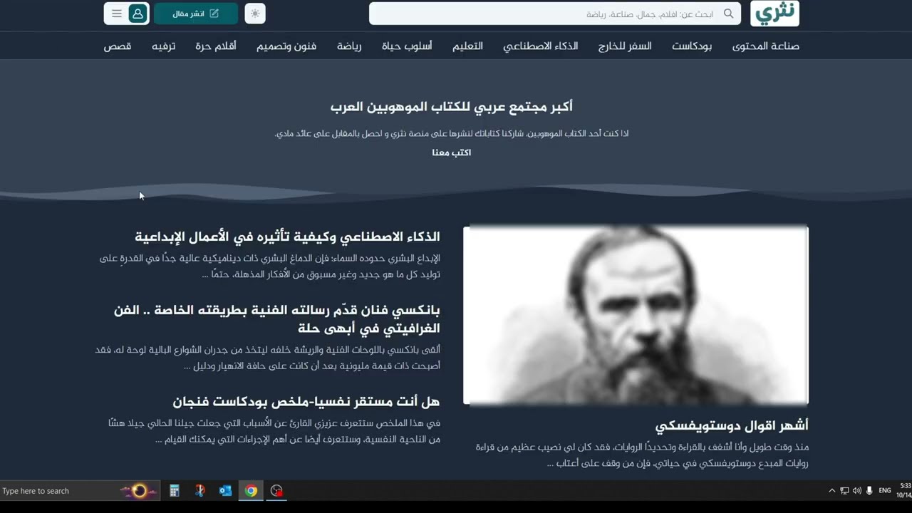
Task: Switch to Chrome in taskbar
Action: tap(251, 491)
